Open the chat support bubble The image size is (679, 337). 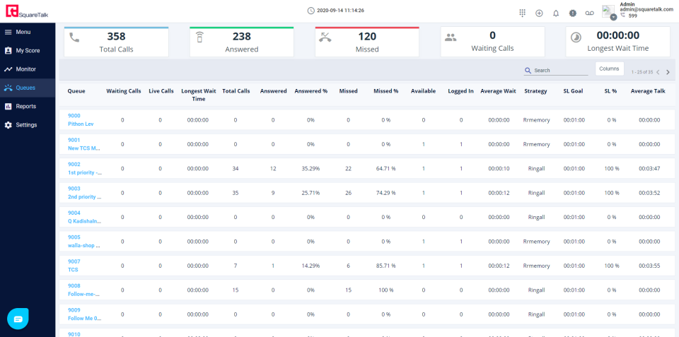pos(18,319)
